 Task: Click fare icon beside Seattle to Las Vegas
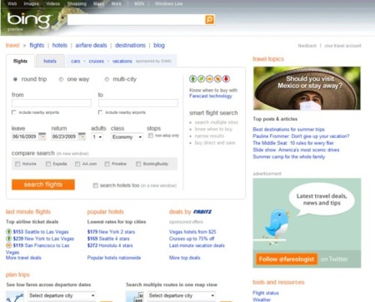coord(8,231)
